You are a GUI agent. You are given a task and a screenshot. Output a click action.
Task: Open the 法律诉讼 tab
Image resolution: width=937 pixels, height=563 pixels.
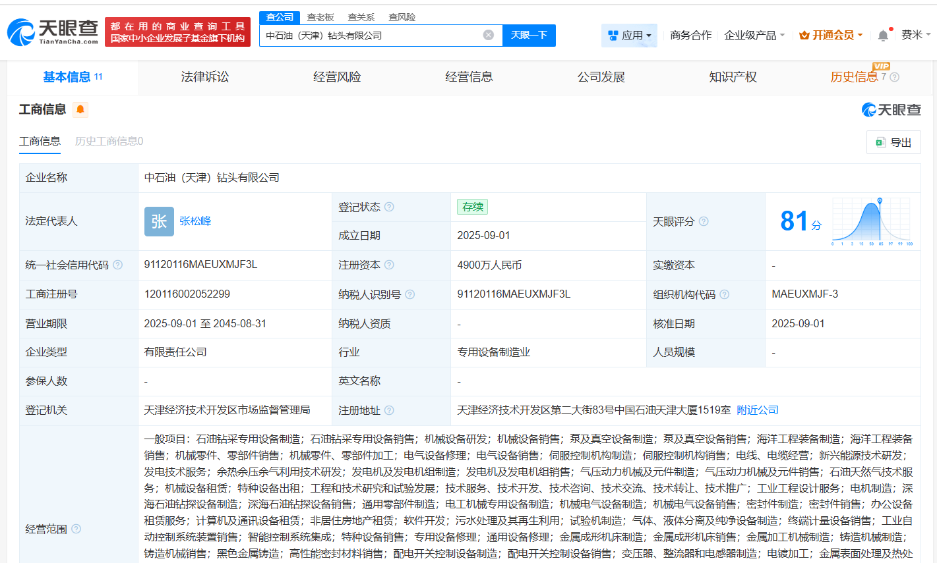click(x=204, y=77)
